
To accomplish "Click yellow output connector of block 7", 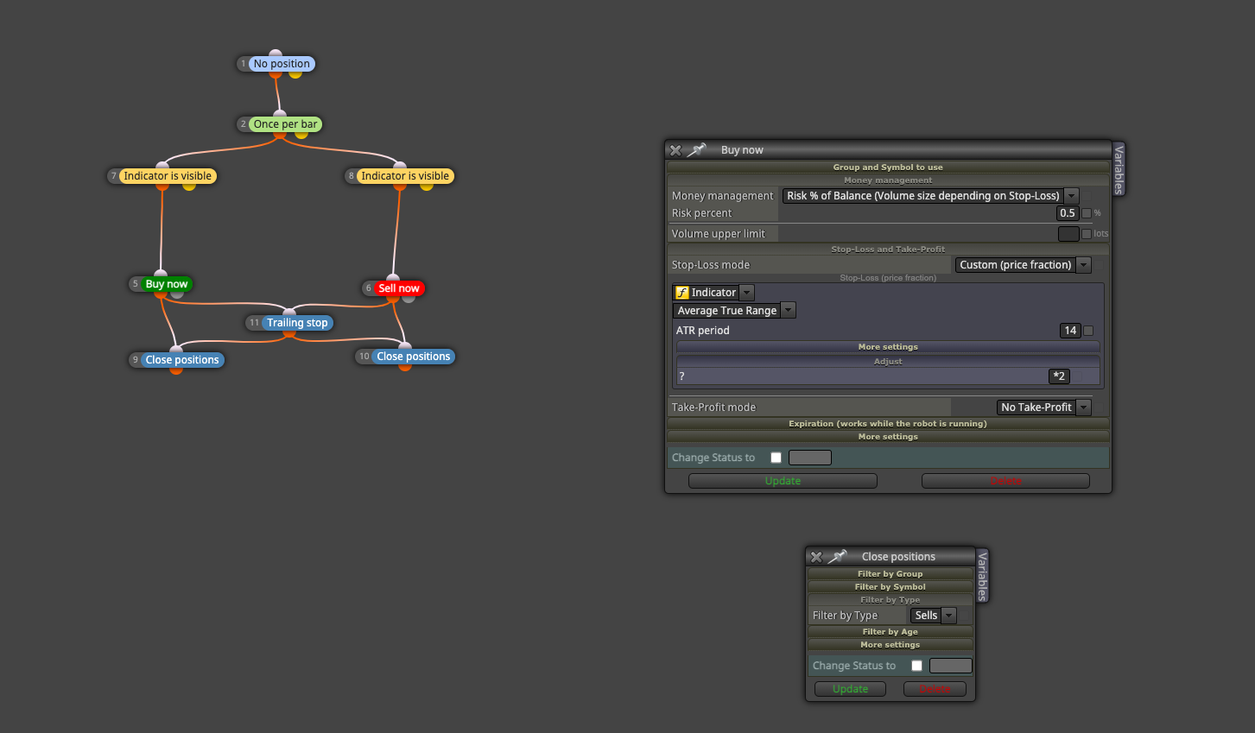I will click(189, 186).
